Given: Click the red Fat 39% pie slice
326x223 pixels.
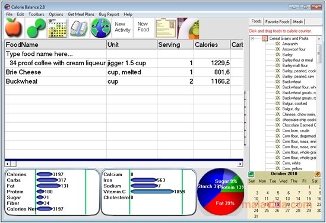Looking at the screenshot, I should pyautogui.click(x=223, y=205).
